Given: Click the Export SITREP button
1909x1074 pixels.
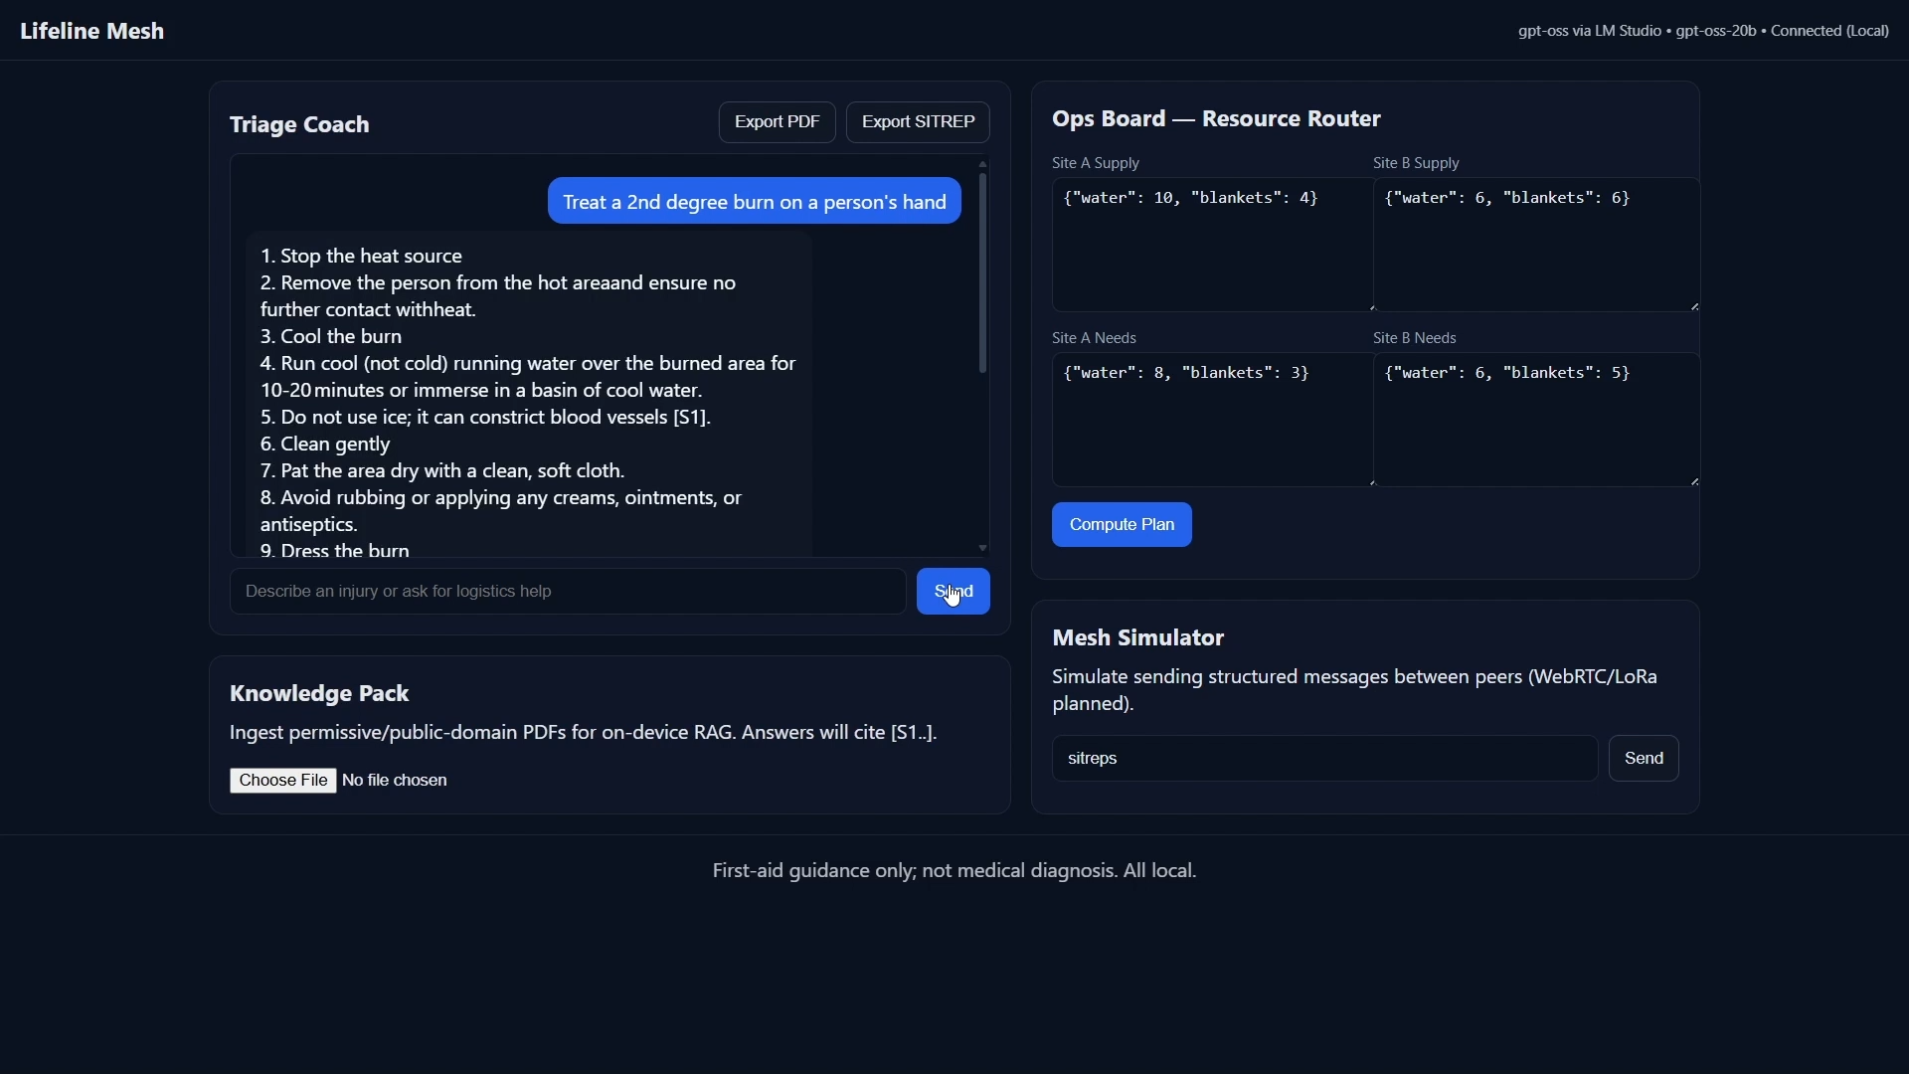Looking at the screenshot, I should tap(918, 122).
